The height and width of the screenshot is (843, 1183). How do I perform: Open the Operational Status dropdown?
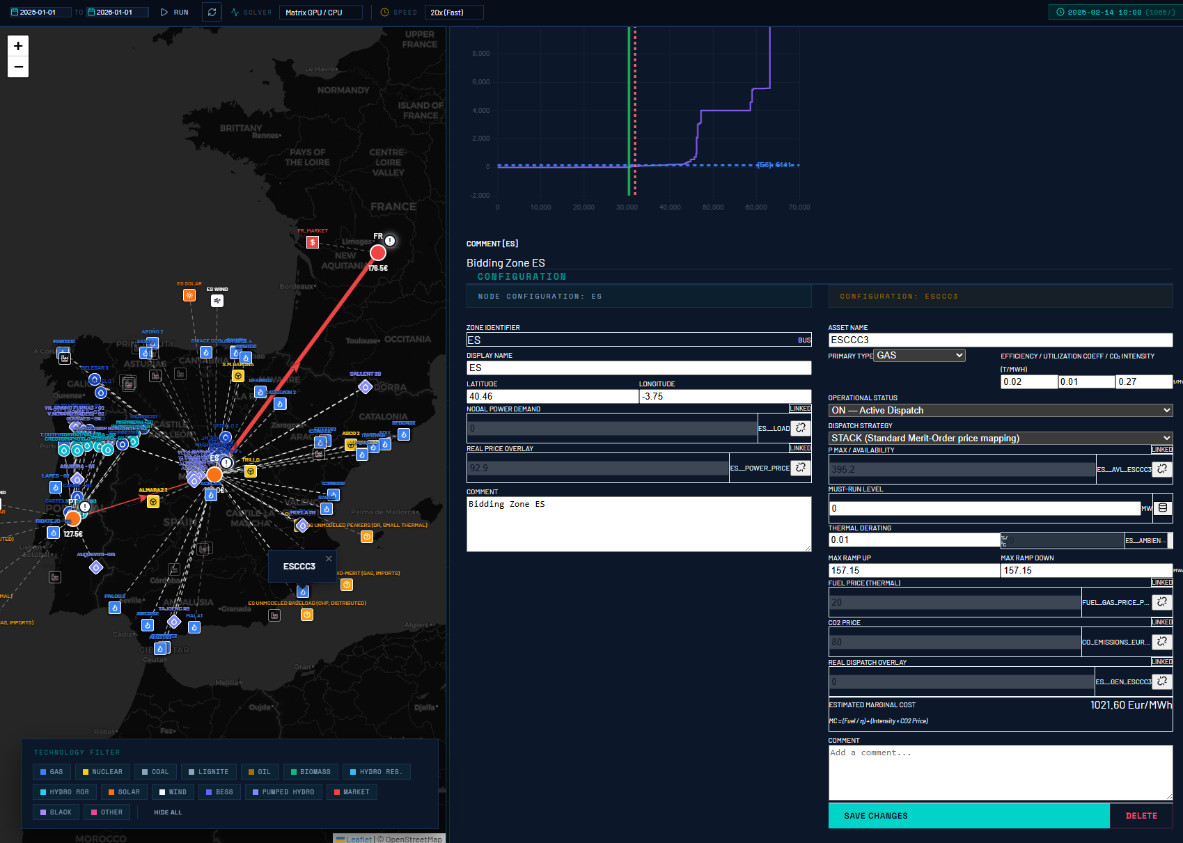[x=1001, y=411]
